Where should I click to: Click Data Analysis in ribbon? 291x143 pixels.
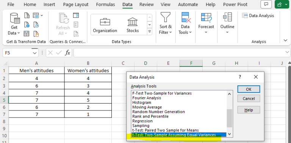point(258,16)
